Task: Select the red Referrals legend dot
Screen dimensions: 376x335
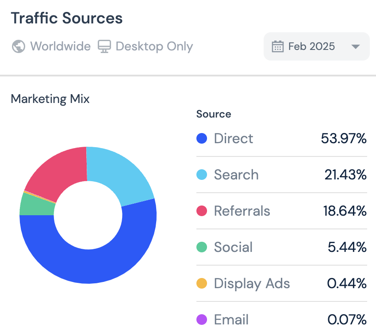Action: click(202, 211)
